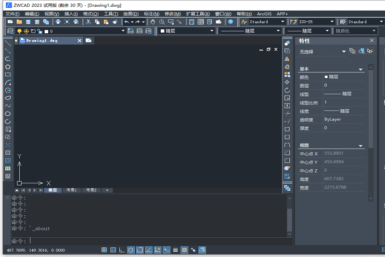Toggle Dynamic Input in status bar
Screen dimensions: 385x257
coord(167,250)
